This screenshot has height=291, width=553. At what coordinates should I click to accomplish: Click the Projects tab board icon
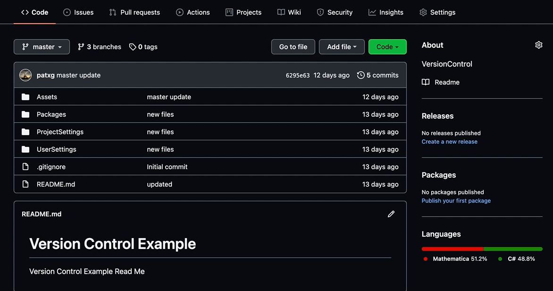[x=229, y=12]
